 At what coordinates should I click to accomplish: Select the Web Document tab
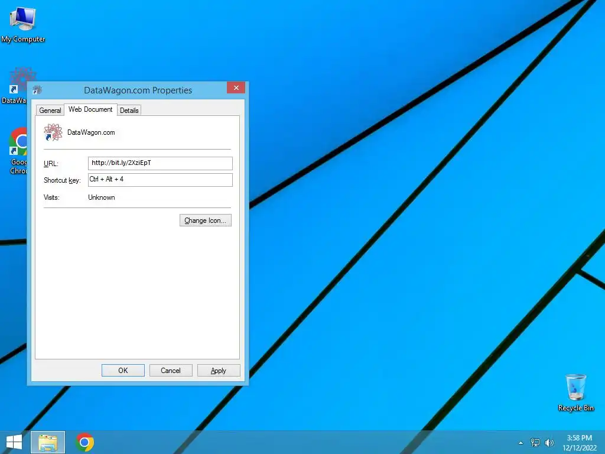click(x=90, y=109)
